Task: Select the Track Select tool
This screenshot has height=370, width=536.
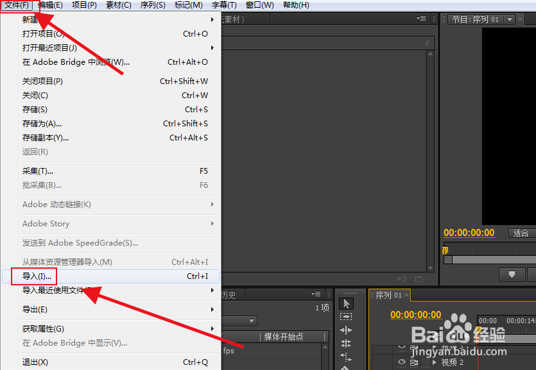Action: coord(346,317)
